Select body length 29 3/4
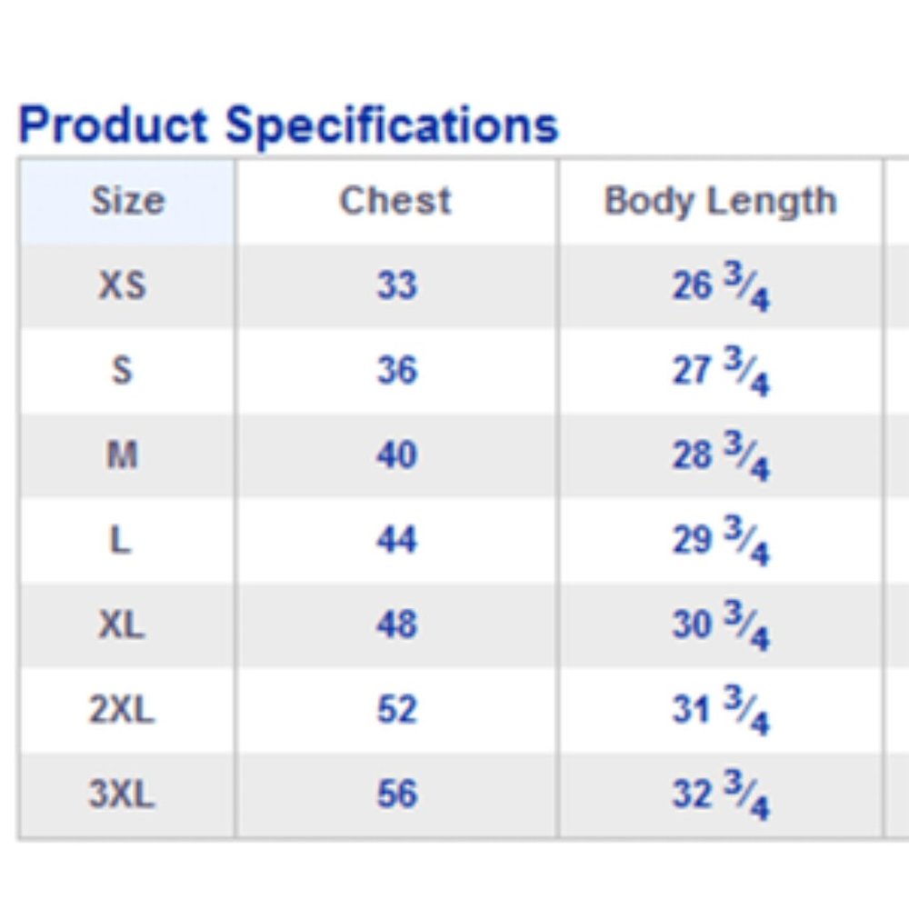 720,542
